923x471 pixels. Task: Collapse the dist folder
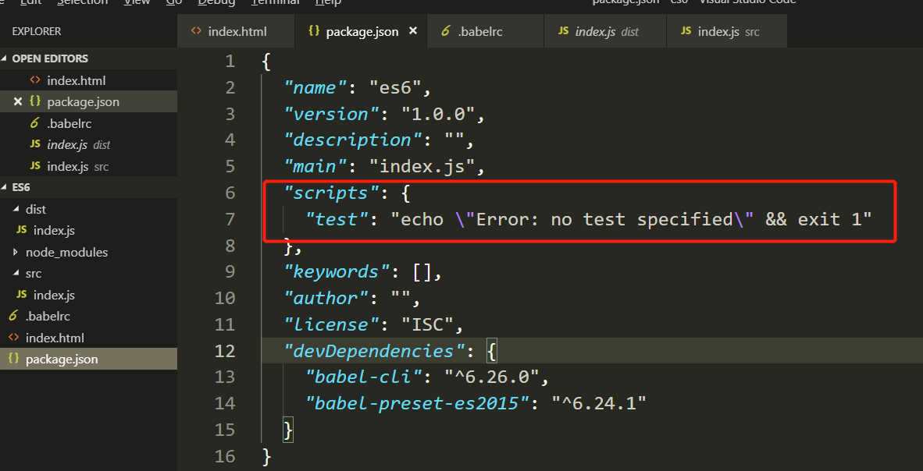[16, 209]
